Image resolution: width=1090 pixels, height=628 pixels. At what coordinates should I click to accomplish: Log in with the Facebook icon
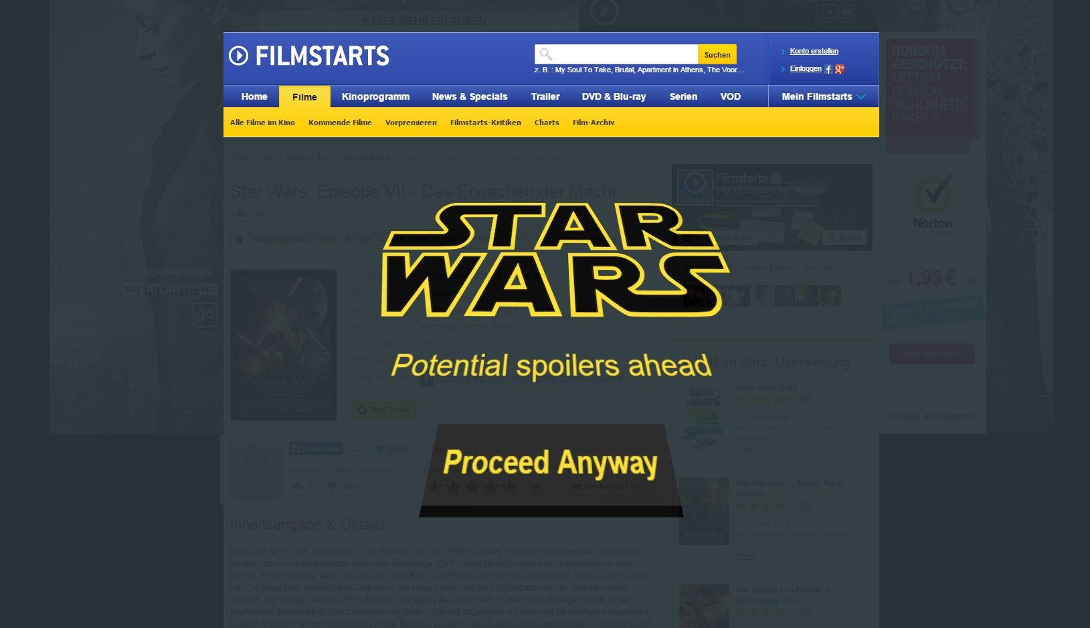[x=828, y=69]
